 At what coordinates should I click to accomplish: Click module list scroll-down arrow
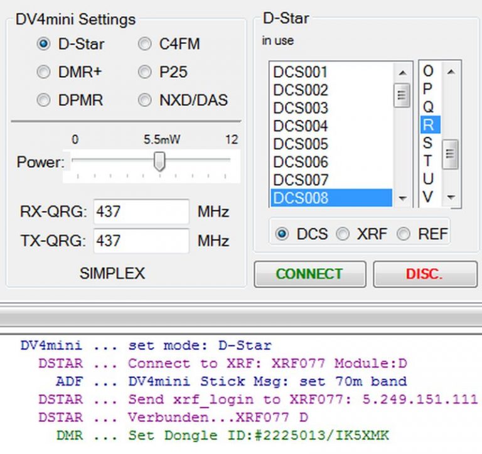(451, 197)
